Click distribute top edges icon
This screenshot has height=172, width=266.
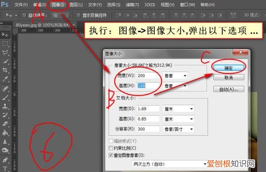point(176,15)
